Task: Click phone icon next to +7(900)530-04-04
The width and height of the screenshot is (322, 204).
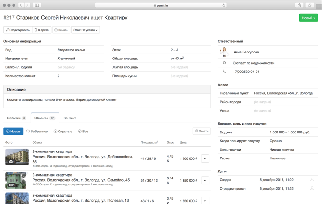Action: coord(224,72)
